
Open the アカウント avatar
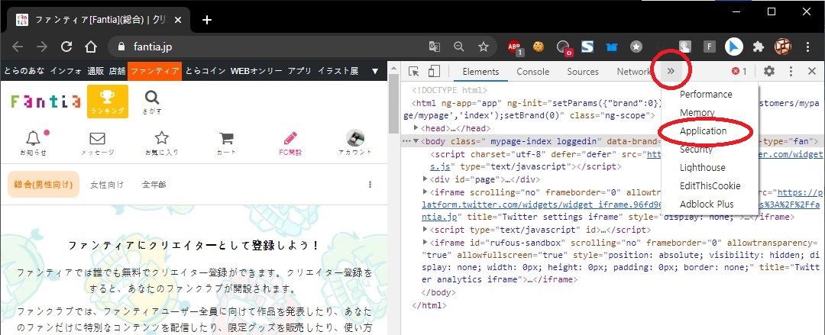pyautogui.click(x=355, y=143)
